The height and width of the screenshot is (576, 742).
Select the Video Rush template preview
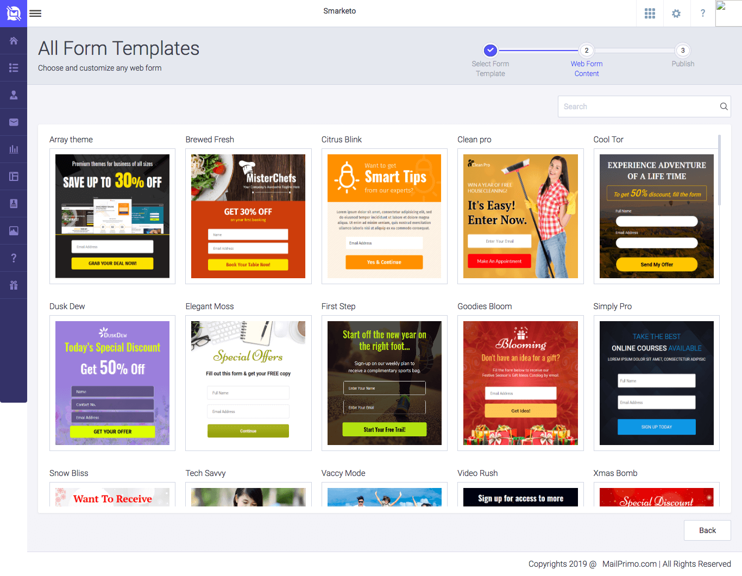(x=520, y=496)
